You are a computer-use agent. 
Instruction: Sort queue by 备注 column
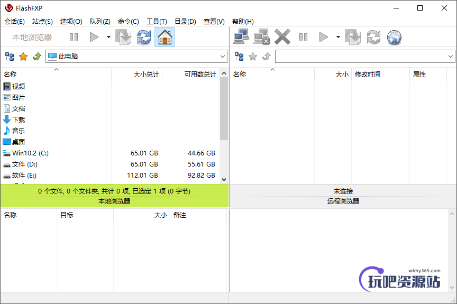[x=198, y=215]
